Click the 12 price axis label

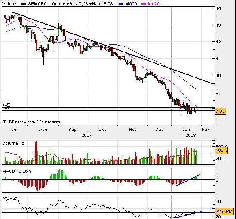(x=218, y=42)
